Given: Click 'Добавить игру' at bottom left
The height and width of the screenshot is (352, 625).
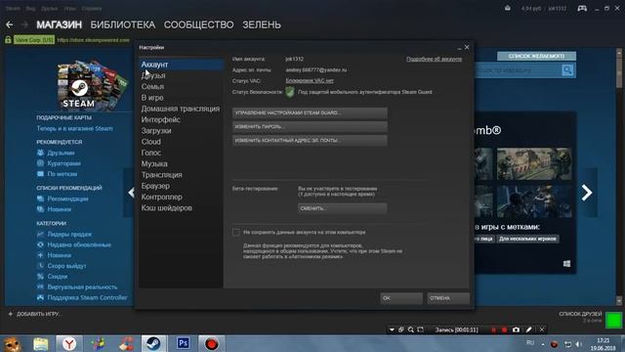Looking at the screenshot, I should tap(34, 314).
